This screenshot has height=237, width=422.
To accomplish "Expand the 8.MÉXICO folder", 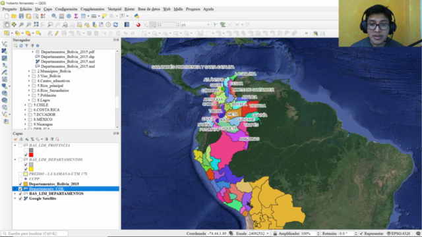I will point(25,120).
